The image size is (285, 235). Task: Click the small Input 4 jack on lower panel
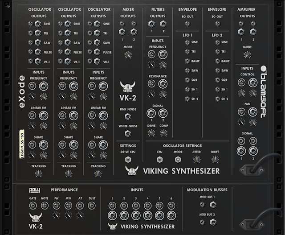pyautogui.click(x=147, y=206)
